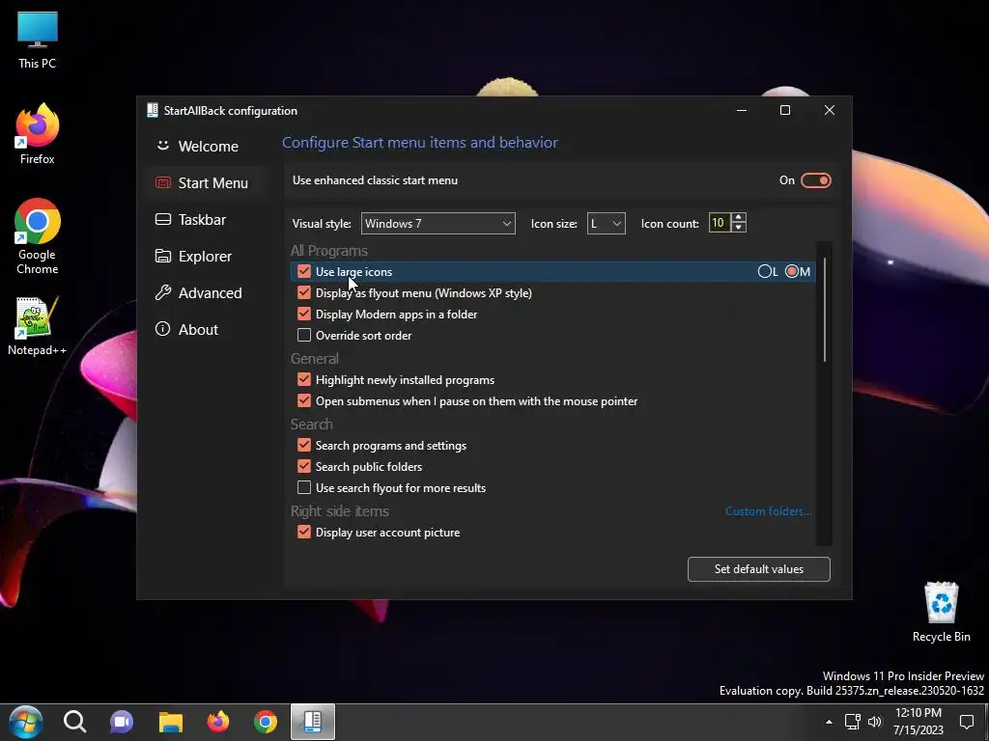The height and width of the screenshot is (741, 989).
Task: Uncheck Search public folders
Action: [x=304, y=466]
